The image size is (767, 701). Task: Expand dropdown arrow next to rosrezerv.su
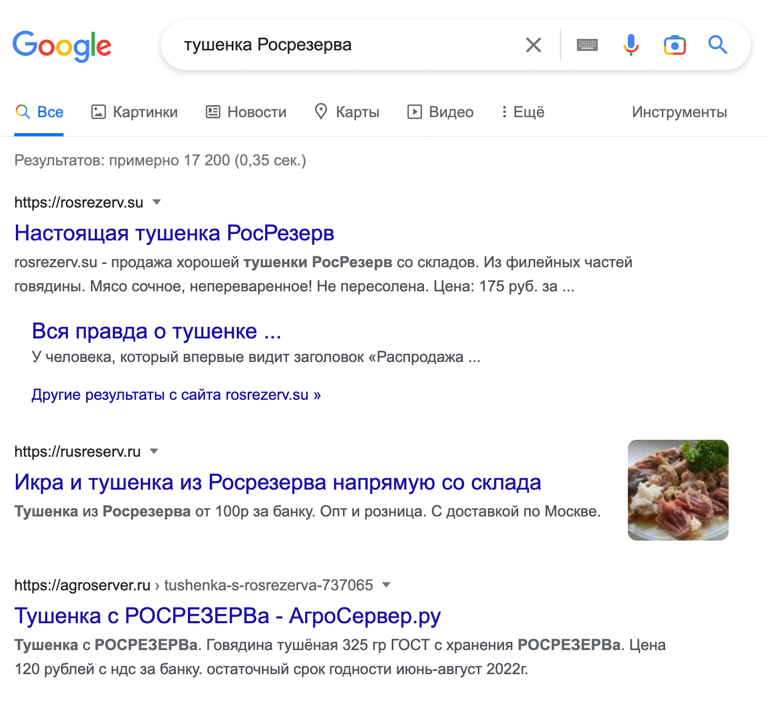[157, 202]
